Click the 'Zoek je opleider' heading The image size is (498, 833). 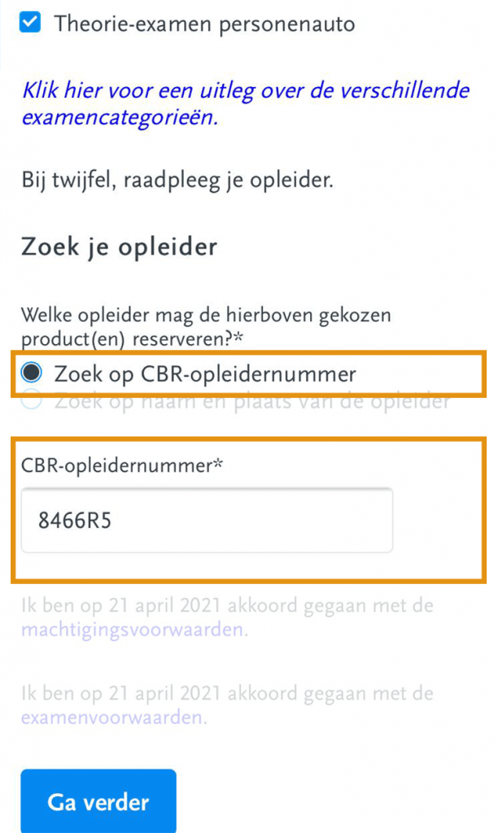[x=119, y=246]
